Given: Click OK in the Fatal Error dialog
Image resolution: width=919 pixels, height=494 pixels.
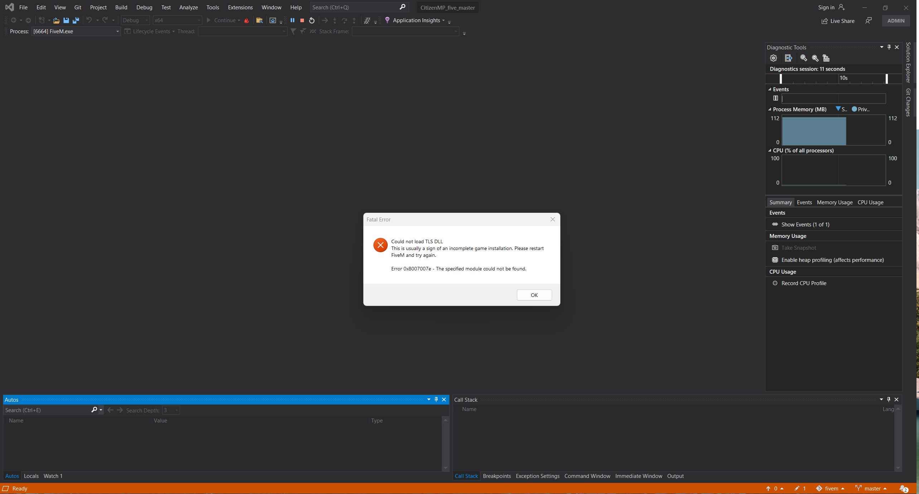Looking at the screenshot, I should [534, 295].
